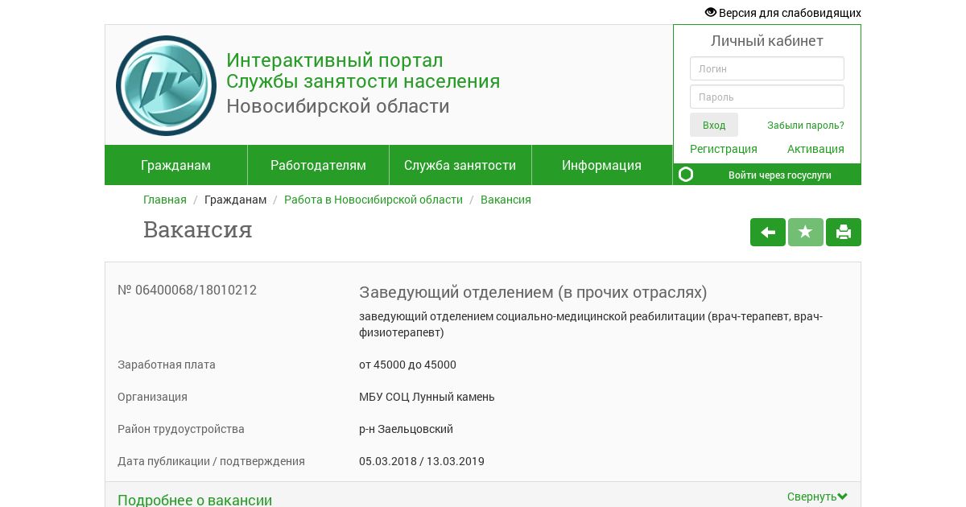Click the employment service portal logo

pyautogui.click(x=166, y=85)
